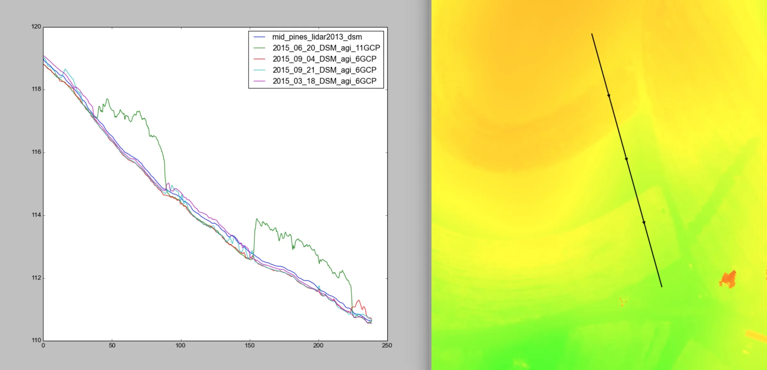Click the mid_pines_lidar2013_dsm legend entry
This screenshot has width=767, height=370.
pyautogui.click(x=317, y=37)
